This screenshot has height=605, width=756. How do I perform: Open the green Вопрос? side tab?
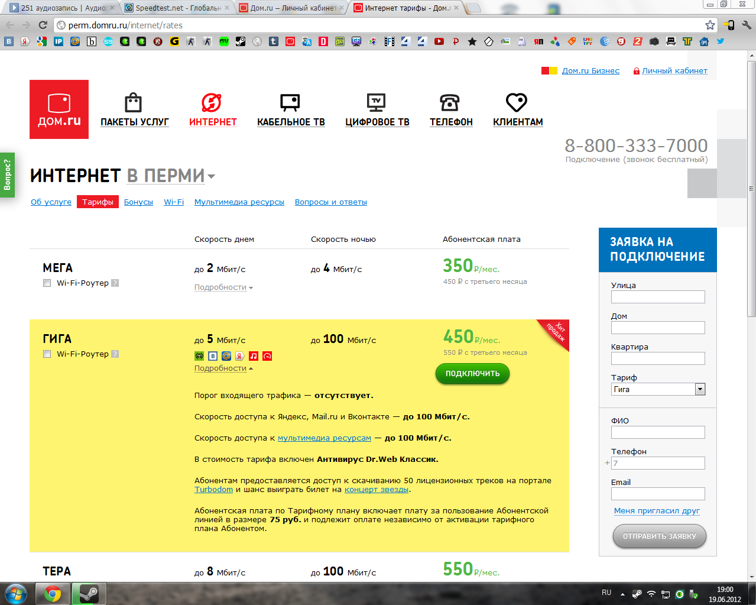[x=7, y=174]
